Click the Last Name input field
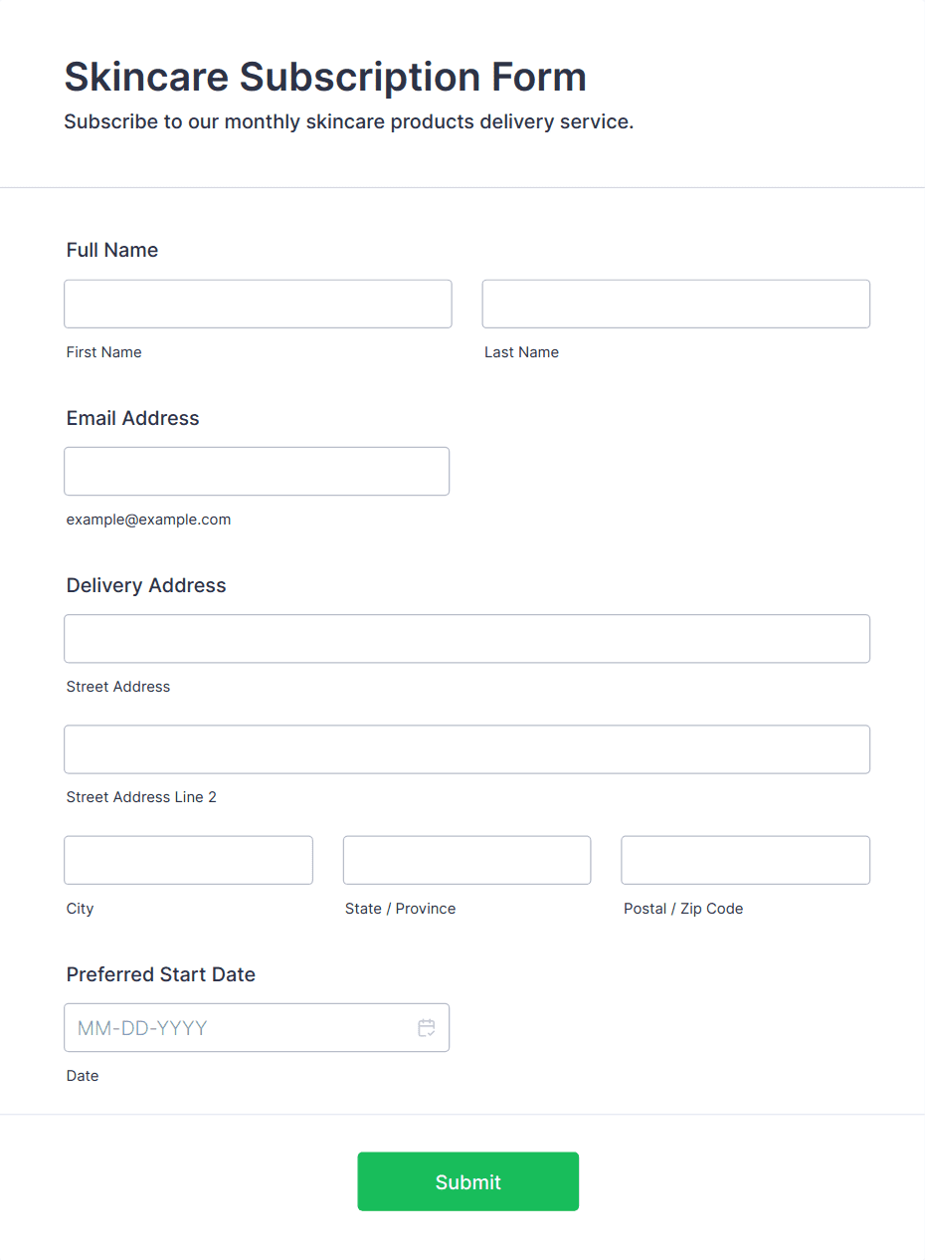The image size is (925, 1260). click(x=676, y=304)
